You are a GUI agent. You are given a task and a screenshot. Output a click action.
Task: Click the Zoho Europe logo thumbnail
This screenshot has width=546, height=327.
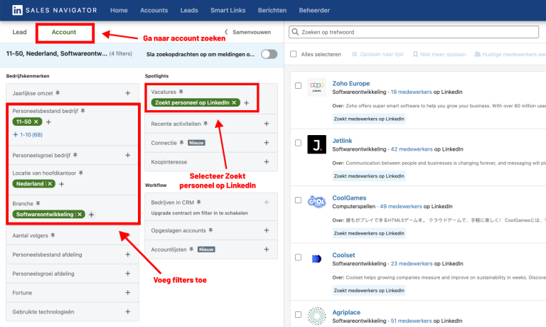(x=317, y=87)
